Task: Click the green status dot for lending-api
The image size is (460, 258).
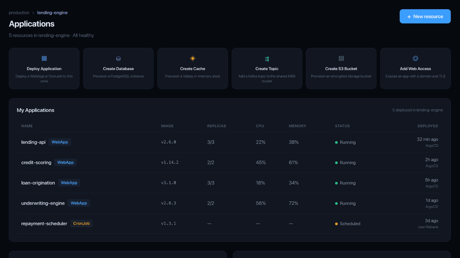Action: (x=336, y=142)
